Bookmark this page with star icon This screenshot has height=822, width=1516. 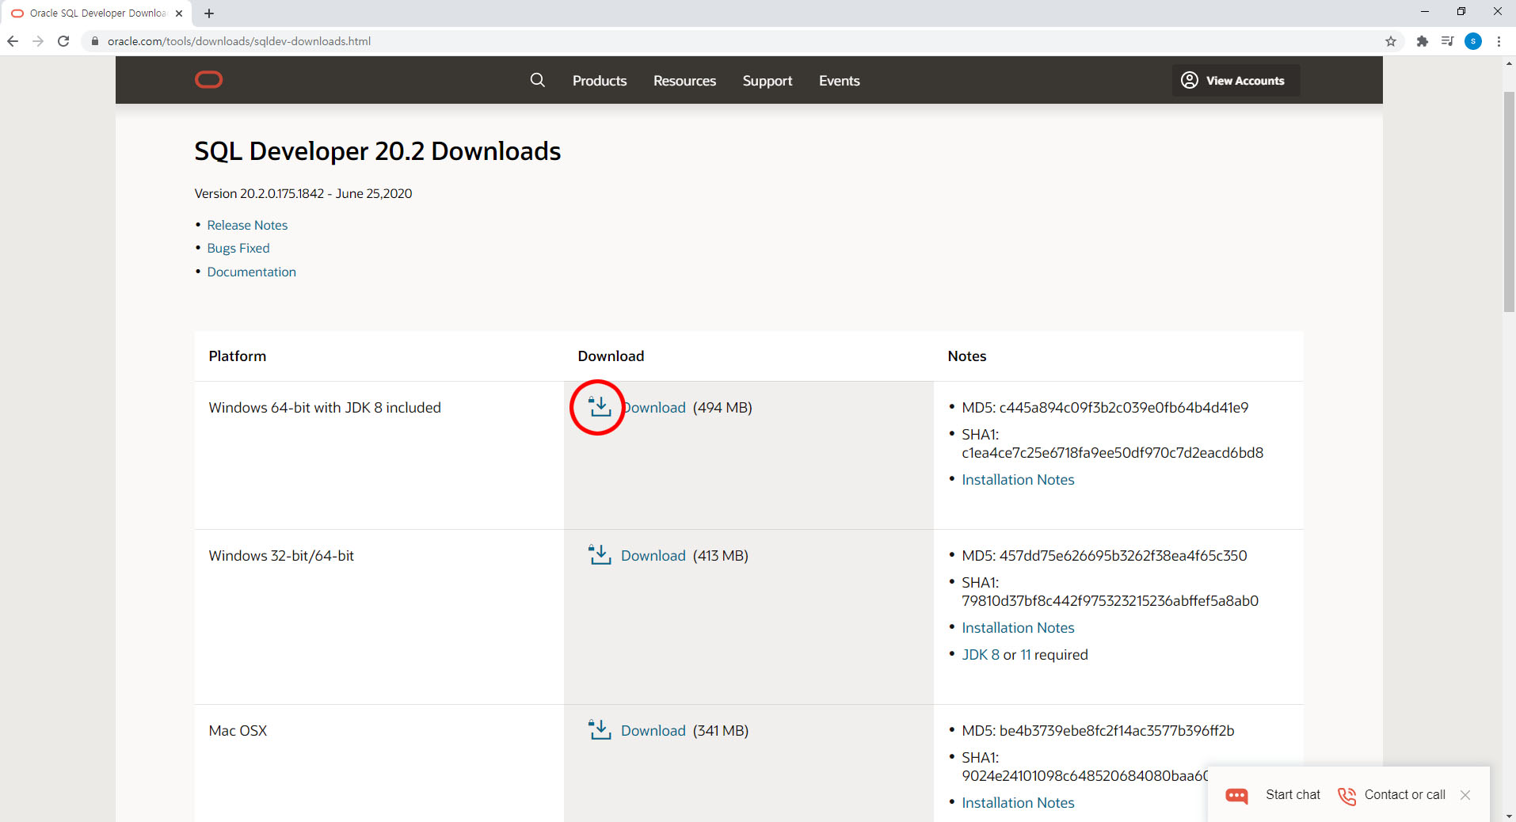(1391, 41)
